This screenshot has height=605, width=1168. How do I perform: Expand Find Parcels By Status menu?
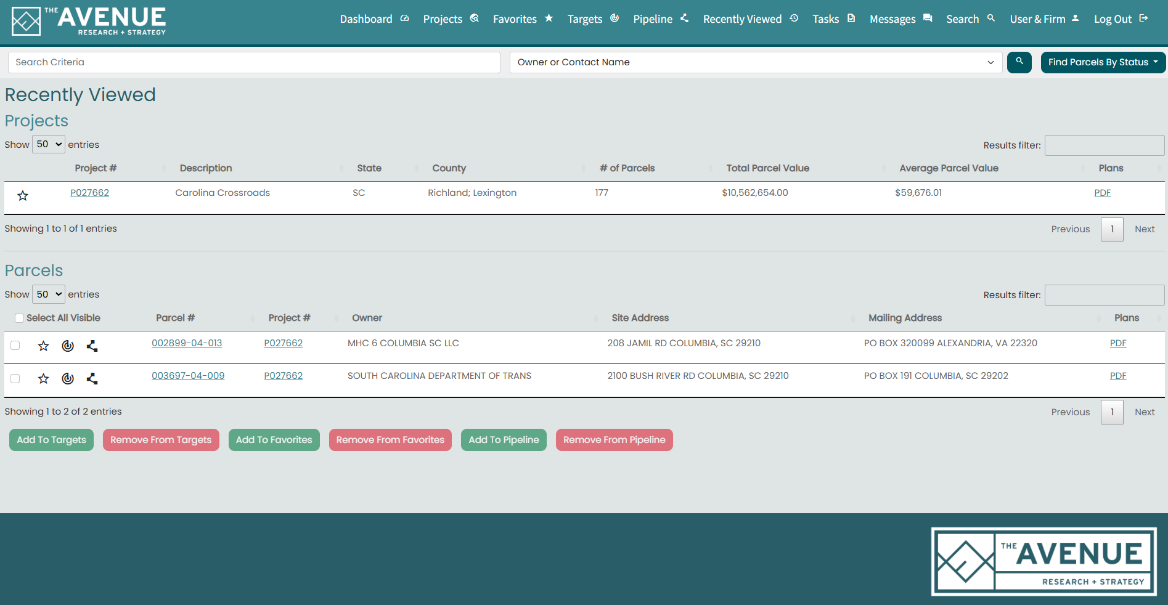click(x=1103, y=62)
